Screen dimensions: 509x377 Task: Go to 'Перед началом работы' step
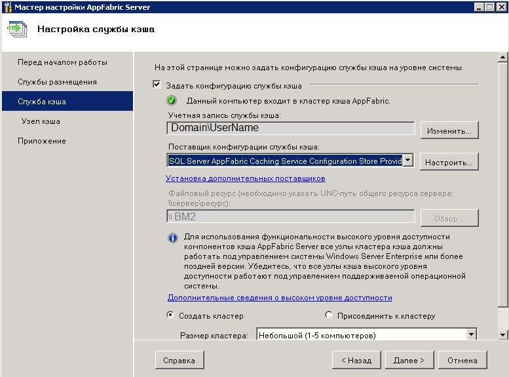(x=62, y=62)
